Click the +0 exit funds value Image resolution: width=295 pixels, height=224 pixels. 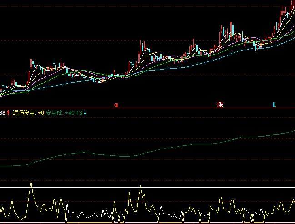point(41,112)
